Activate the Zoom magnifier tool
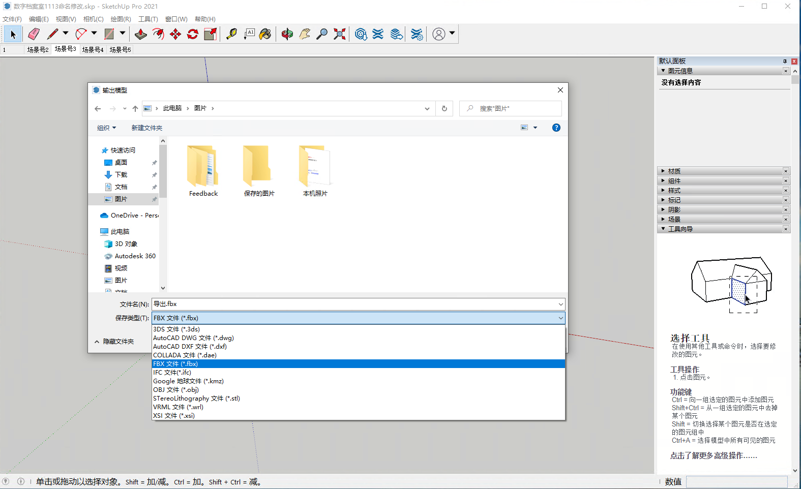 point(322,34)
